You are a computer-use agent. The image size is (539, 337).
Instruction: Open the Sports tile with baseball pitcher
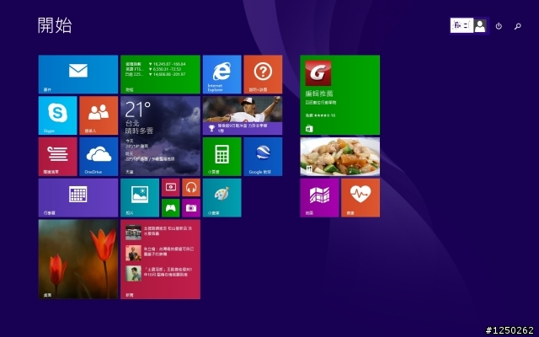point(243,115)
